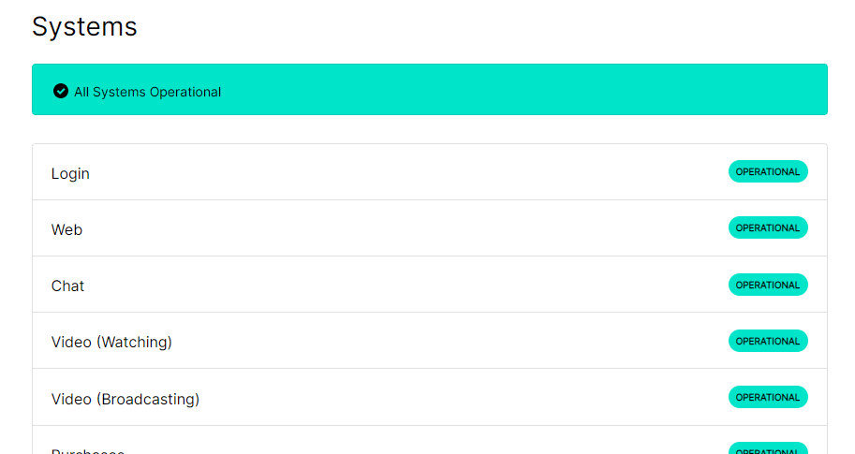The width and height of the screenshot is (855, 454).
Task: Click the checkmark icon in status banner
Action: pyautogui.click(x=61, y=91)
